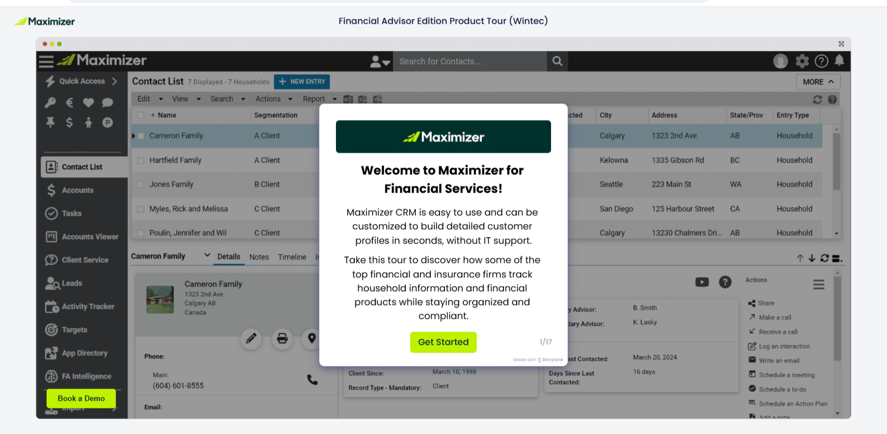Viewport: 887px width, 434px height.
Task: Open the Actions dropdown in the toolbar
Action: pyautogui.click(x=274, y=99)
